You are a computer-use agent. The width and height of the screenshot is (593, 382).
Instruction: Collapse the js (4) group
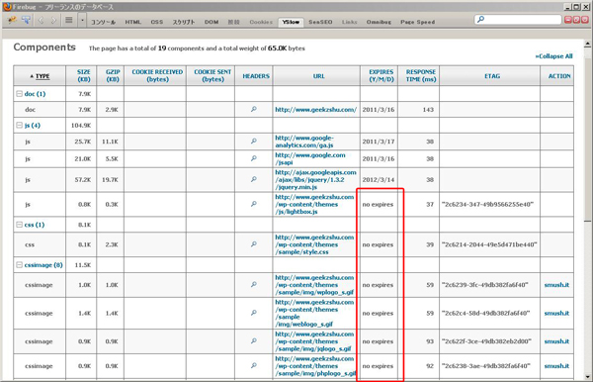tap(20, 125)
